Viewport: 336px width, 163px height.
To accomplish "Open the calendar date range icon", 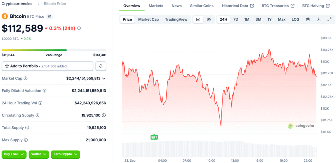I will click(308, 19).
